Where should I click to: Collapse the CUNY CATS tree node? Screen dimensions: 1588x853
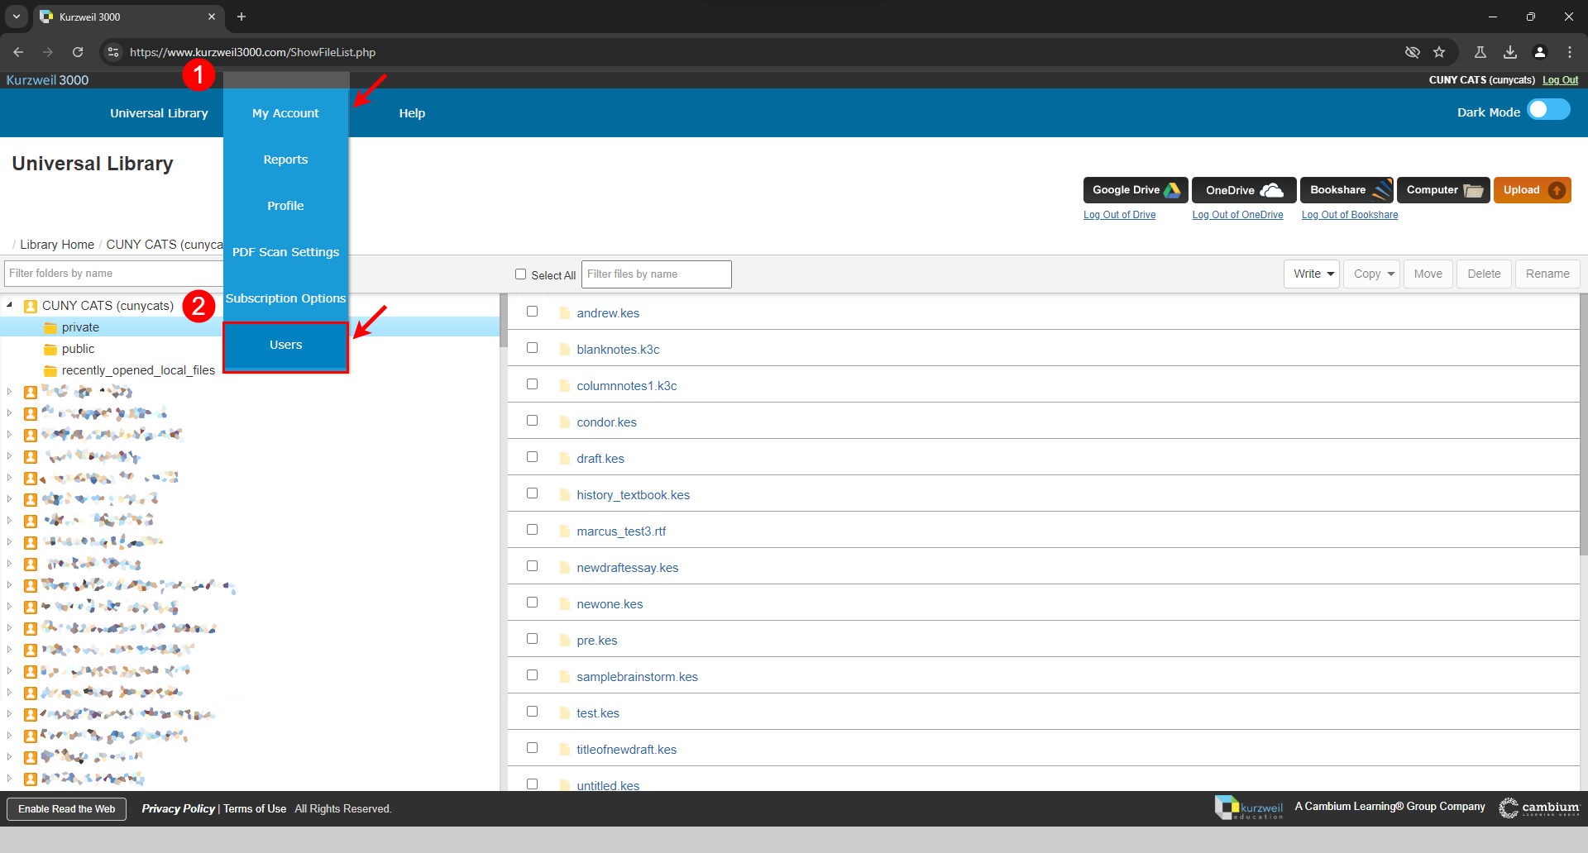10,306
